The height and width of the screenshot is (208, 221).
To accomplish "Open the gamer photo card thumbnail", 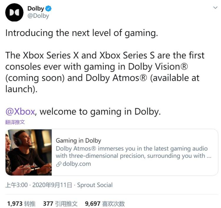I will click(29, 152).
